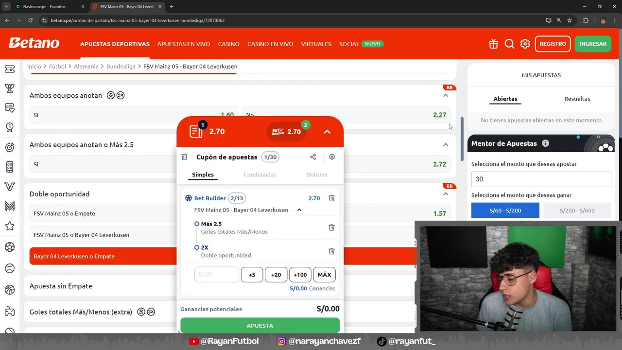Screen dimensions: 622x350
Task: Open the favorites star in left sidebar
Action: click(9, 226)
